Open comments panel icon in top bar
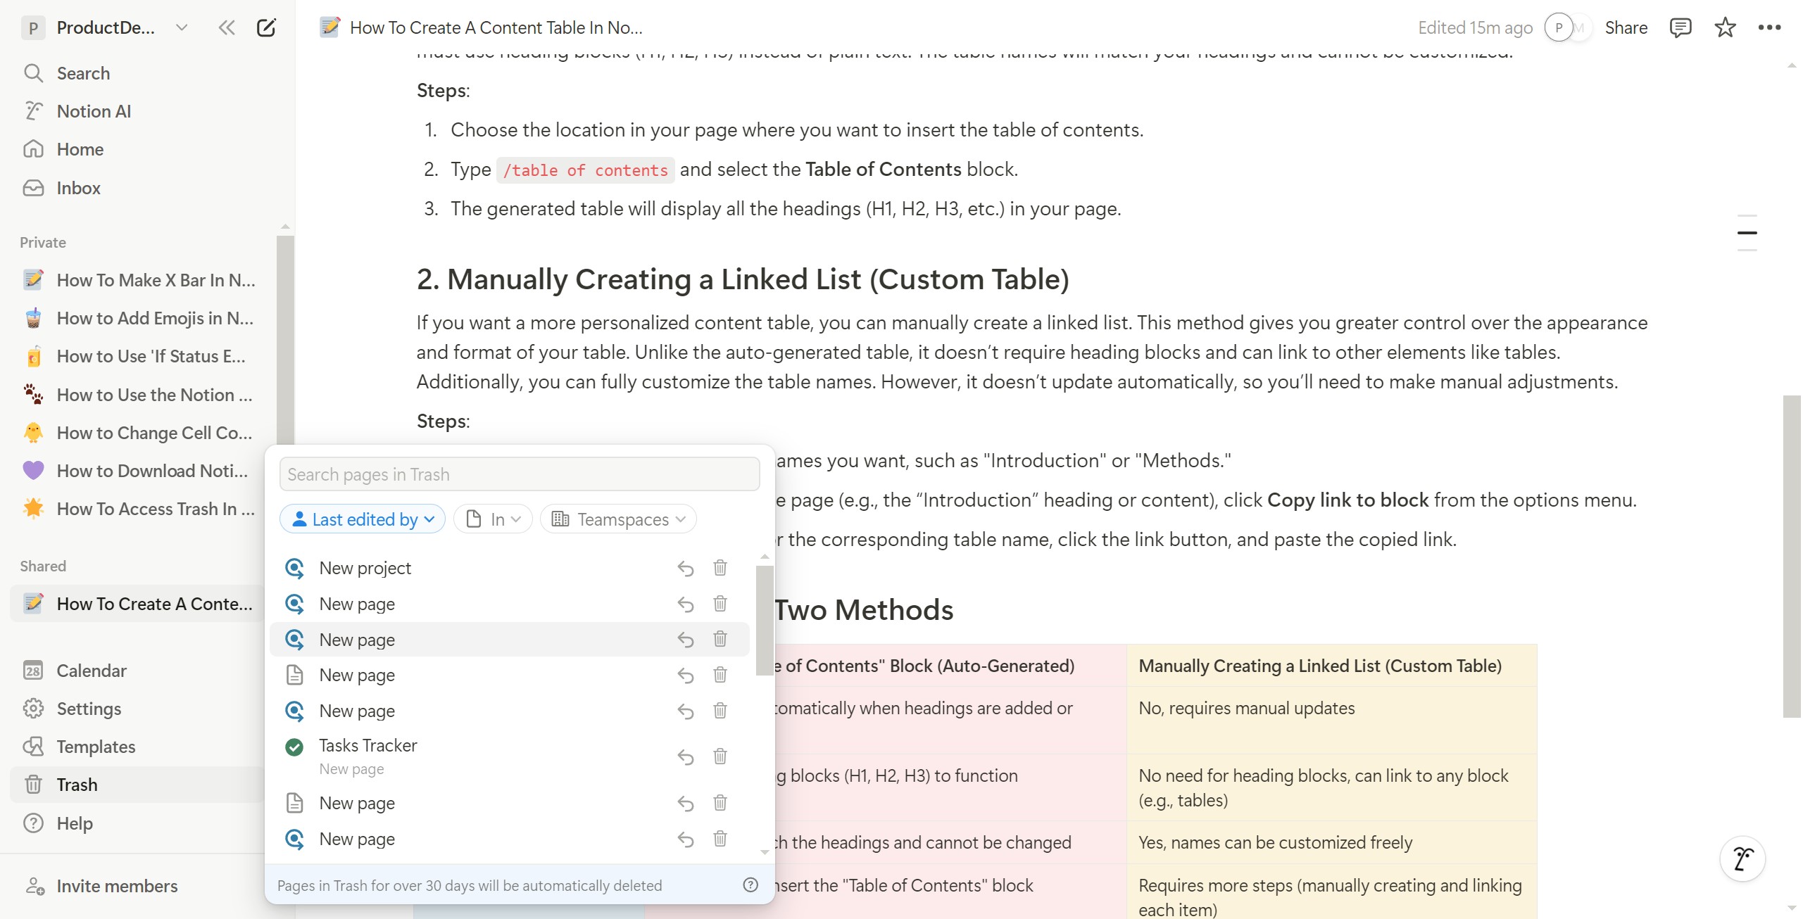 (x=1680, y=27)
